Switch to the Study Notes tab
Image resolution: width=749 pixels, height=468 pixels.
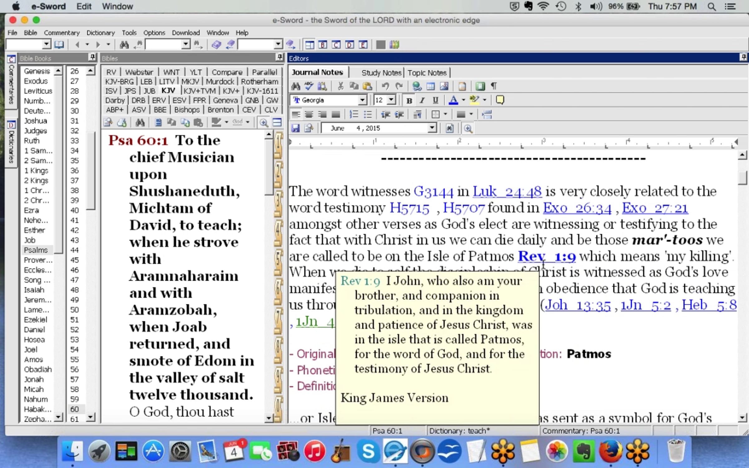tap(381, 73)
